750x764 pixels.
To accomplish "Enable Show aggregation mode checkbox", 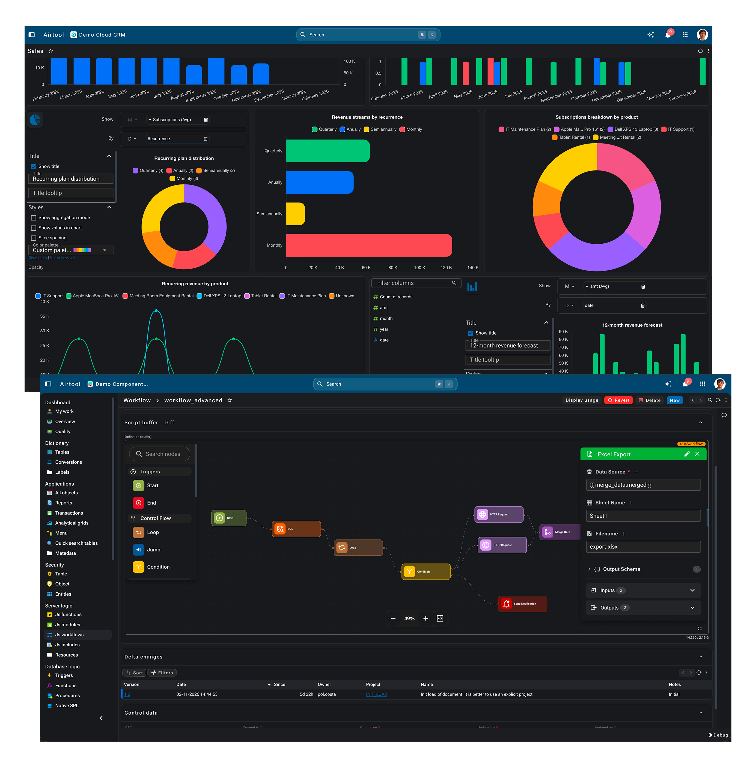I will (x=34, y=218).
